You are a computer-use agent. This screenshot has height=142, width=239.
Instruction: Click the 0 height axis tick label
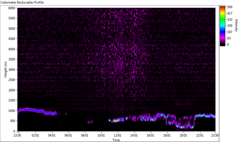tap(14, 131)
